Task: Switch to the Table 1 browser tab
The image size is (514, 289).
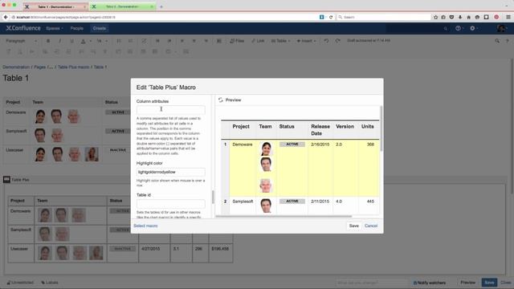Action: [x=55, y=6]
